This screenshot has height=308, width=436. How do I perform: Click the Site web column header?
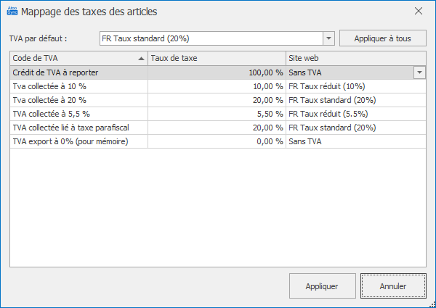(355, 58)
